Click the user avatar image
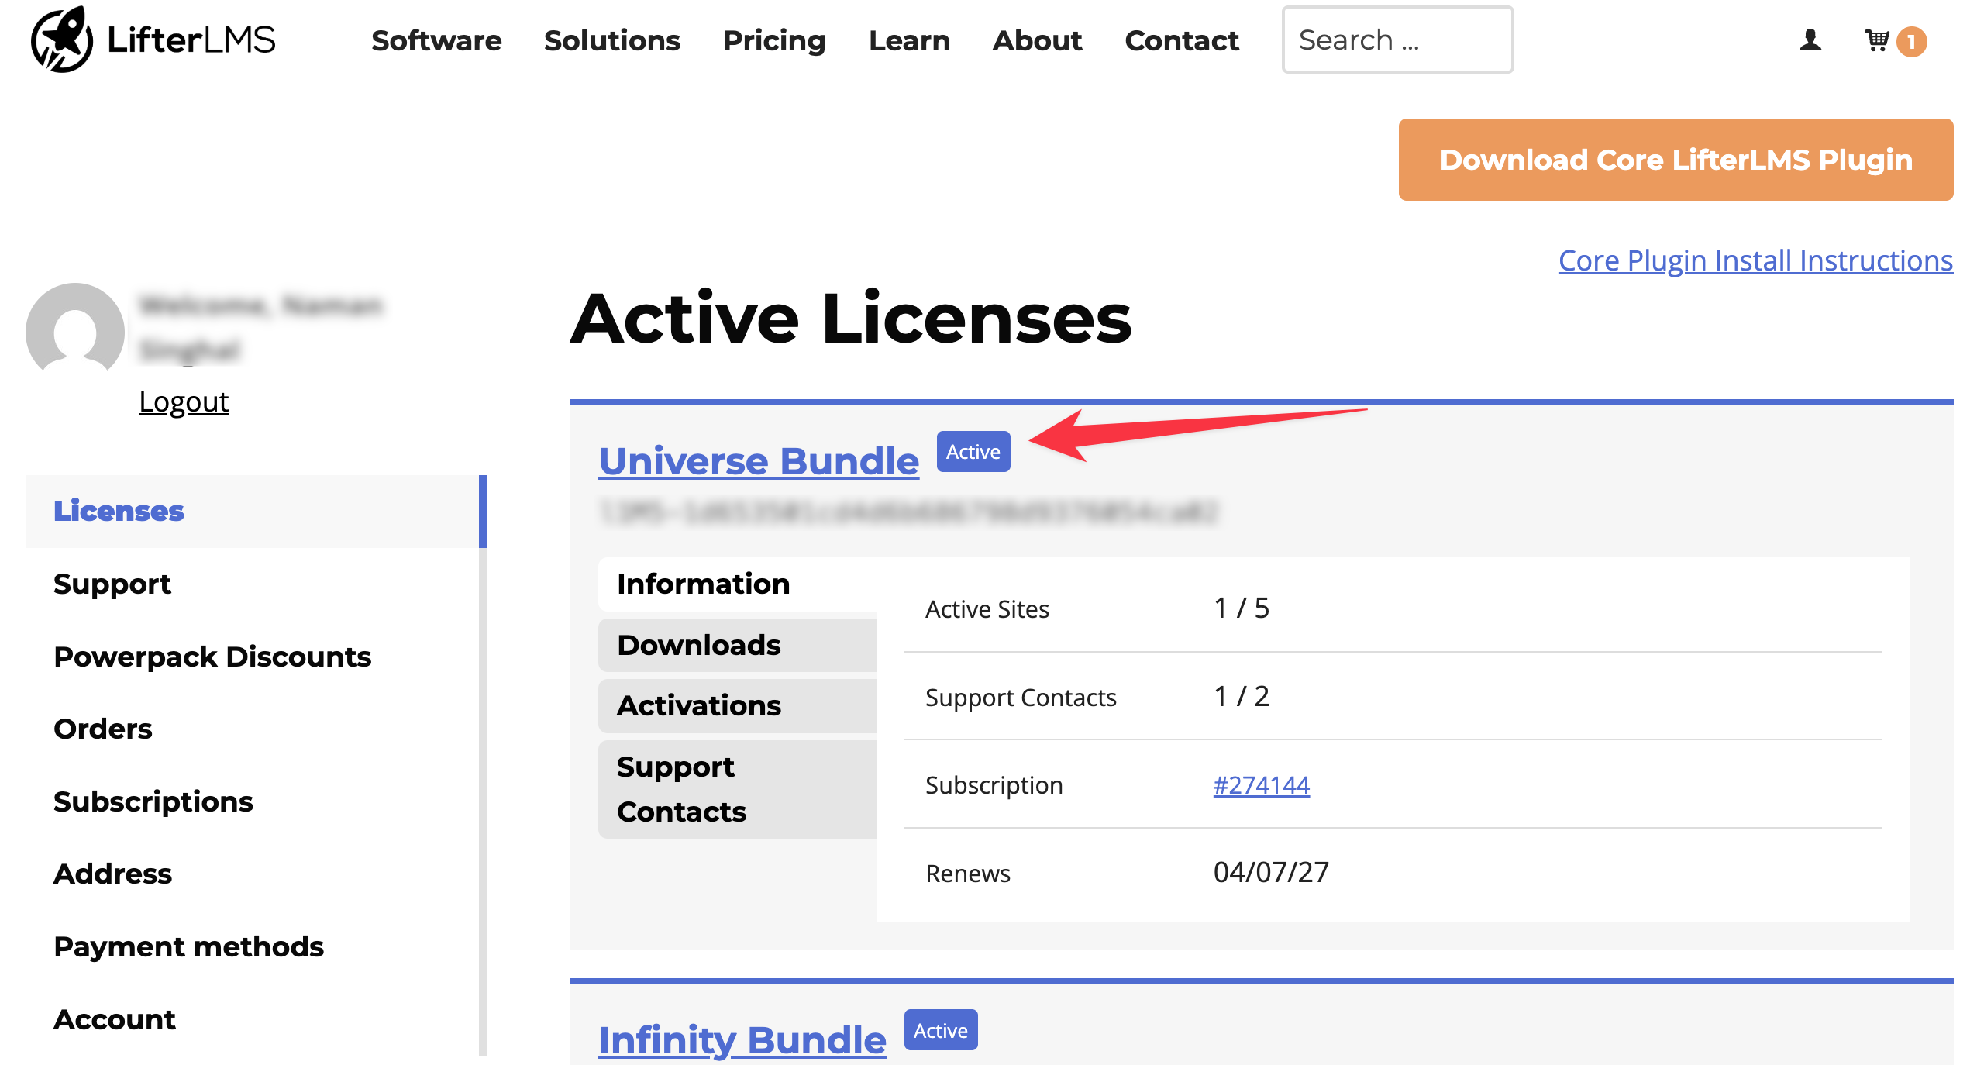1984x1065 pixels. coord(75,329)
